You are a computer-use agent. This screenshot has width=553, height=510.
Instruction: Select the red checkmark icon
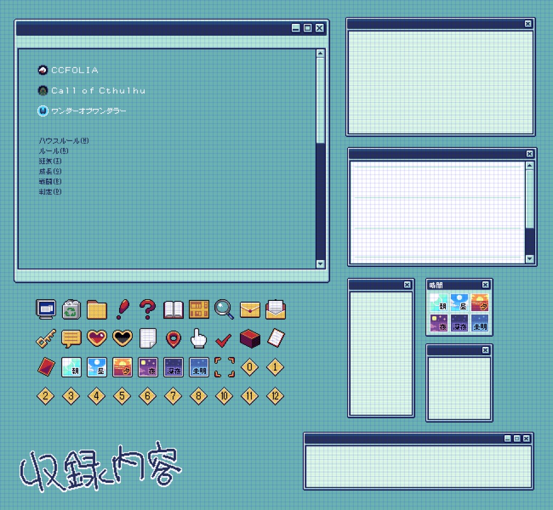pos(223,338)
